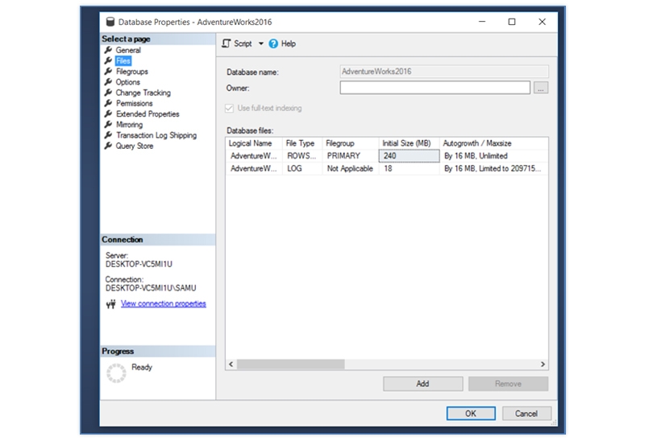Click the File Type column header
This screenshot has height=441, width=645.
click(302, 143)
